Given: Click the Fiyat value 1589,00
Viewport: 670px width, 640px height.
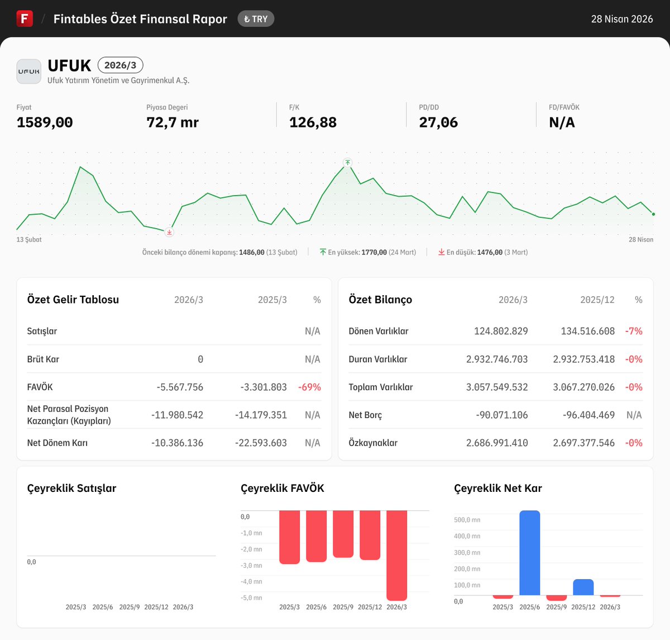Looking at the screenshot, I should (45, 122).
